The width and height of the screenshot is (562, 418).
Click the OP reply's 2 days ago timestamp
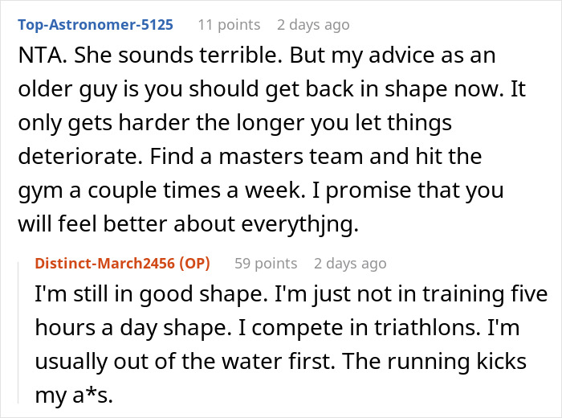(x=351, y=263)
